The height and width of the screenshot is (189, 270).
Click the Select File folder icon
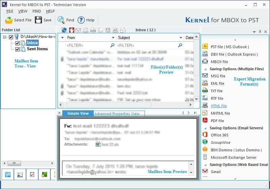point(9,20)
